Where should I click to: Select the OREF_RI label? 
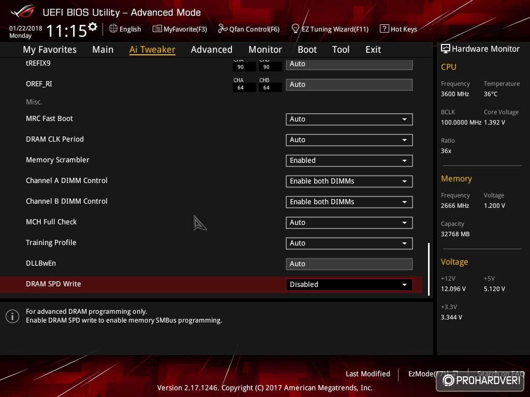pos(39,84)
